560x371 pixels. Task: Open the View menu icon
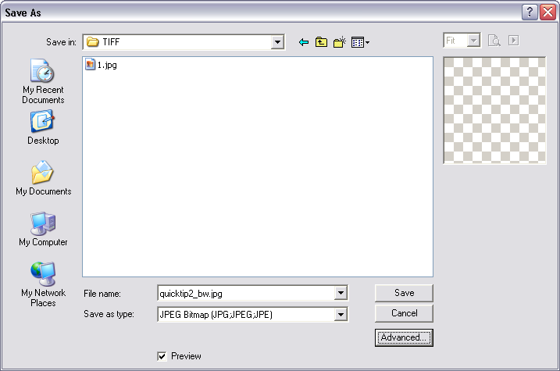pos(359,42)
